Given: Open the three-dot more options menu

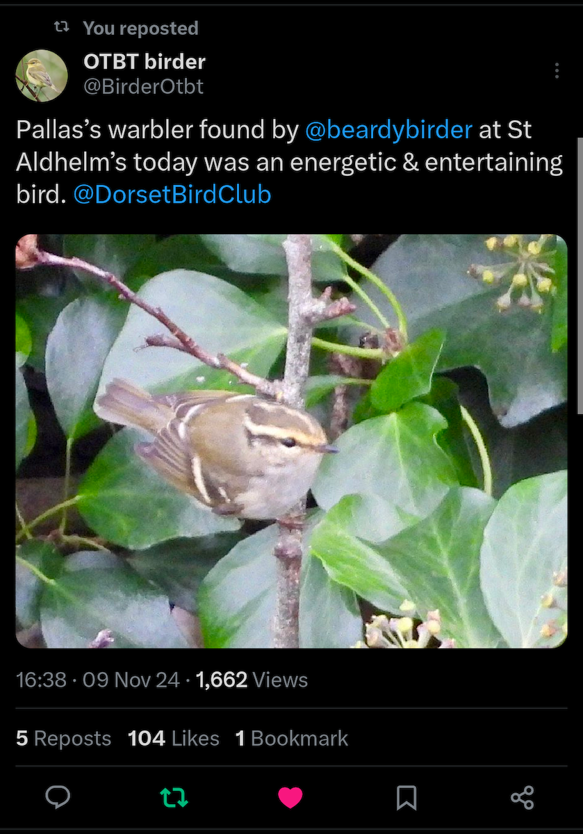Looking at the screenshot, I should coord(557,71).
